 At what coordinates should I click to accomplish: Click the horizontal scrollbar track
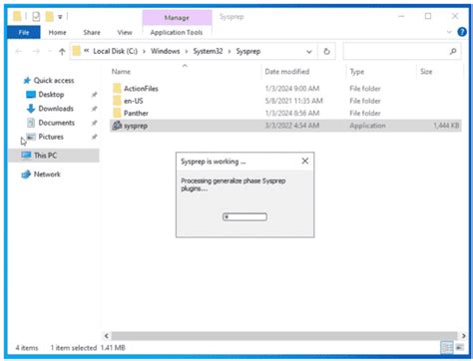click(284, 336)
